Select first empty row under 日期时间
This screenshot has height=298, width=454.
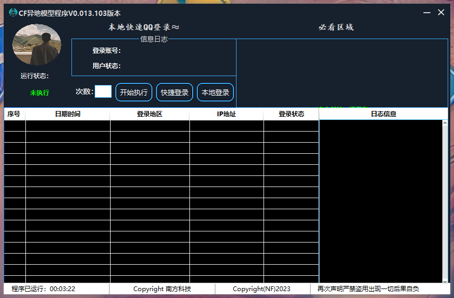coord(68,125)
